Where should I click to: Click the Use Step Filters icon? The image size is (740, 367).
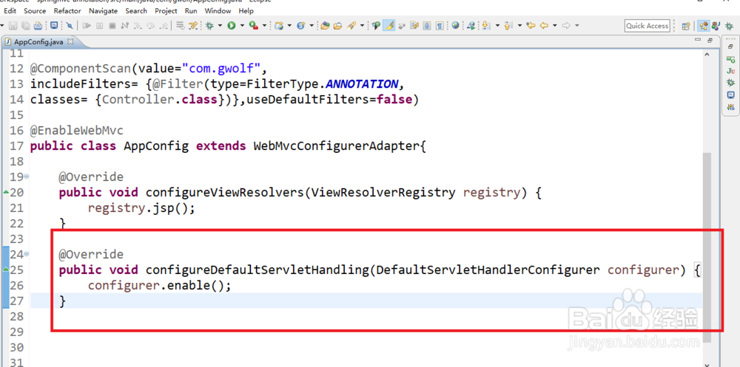point(193,26)
